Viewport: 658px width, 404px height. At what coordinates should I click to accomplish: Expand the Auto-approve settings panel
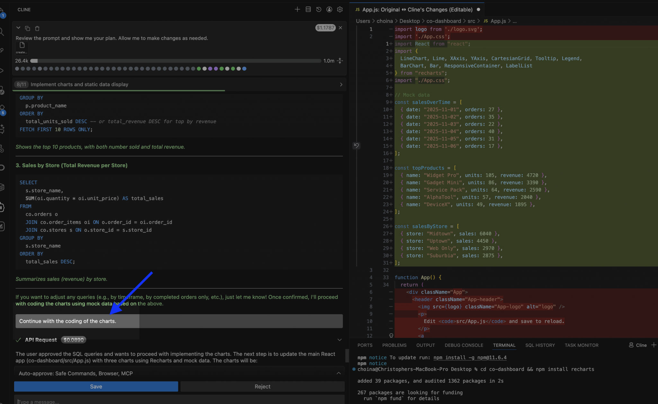[x=338, y=373]
